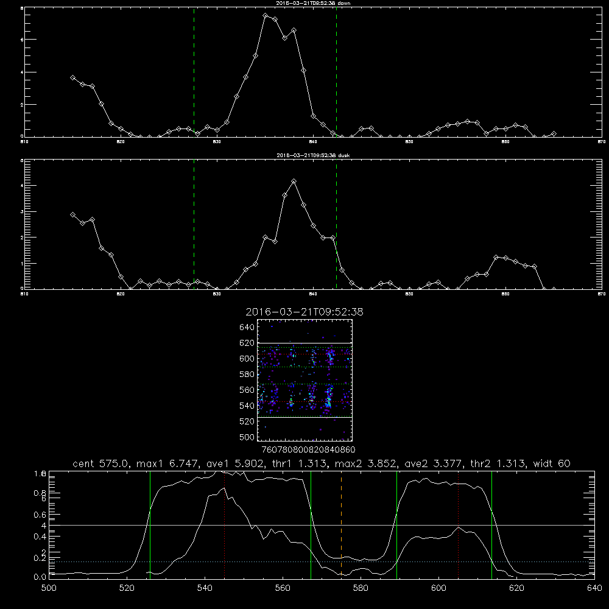Select 'widt 60' in the stats header
609x609 pixels.
[552, 463]
